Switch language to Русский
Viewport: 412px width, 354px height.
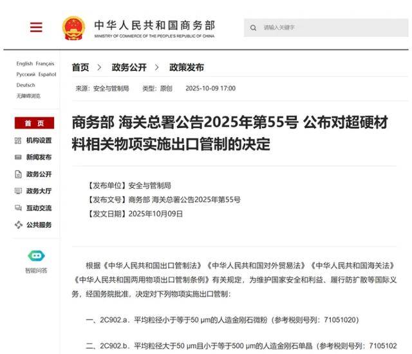click(x=26, y=75)
